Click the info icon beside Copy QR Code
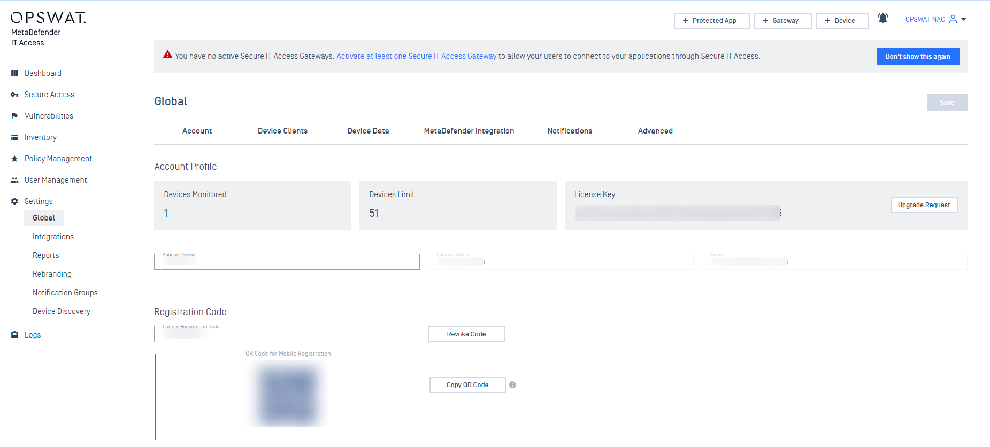The height and width of the screenshot is (447, 990). pos(512,385)
